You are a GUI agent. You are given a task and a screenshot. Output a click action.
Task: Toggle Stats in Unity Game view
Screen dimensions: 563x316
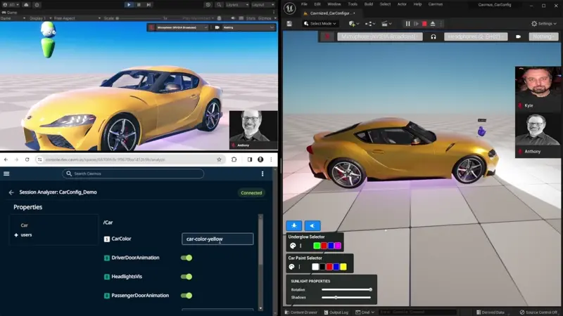[251, 18]
